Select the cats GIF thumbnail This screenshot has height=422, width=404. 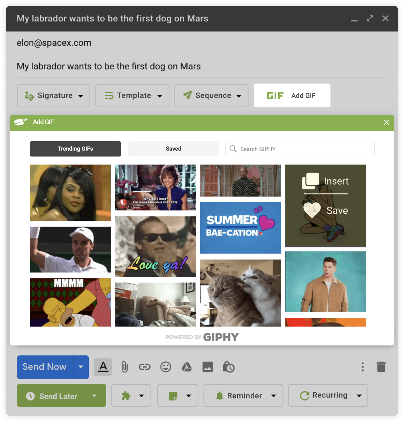241,293
